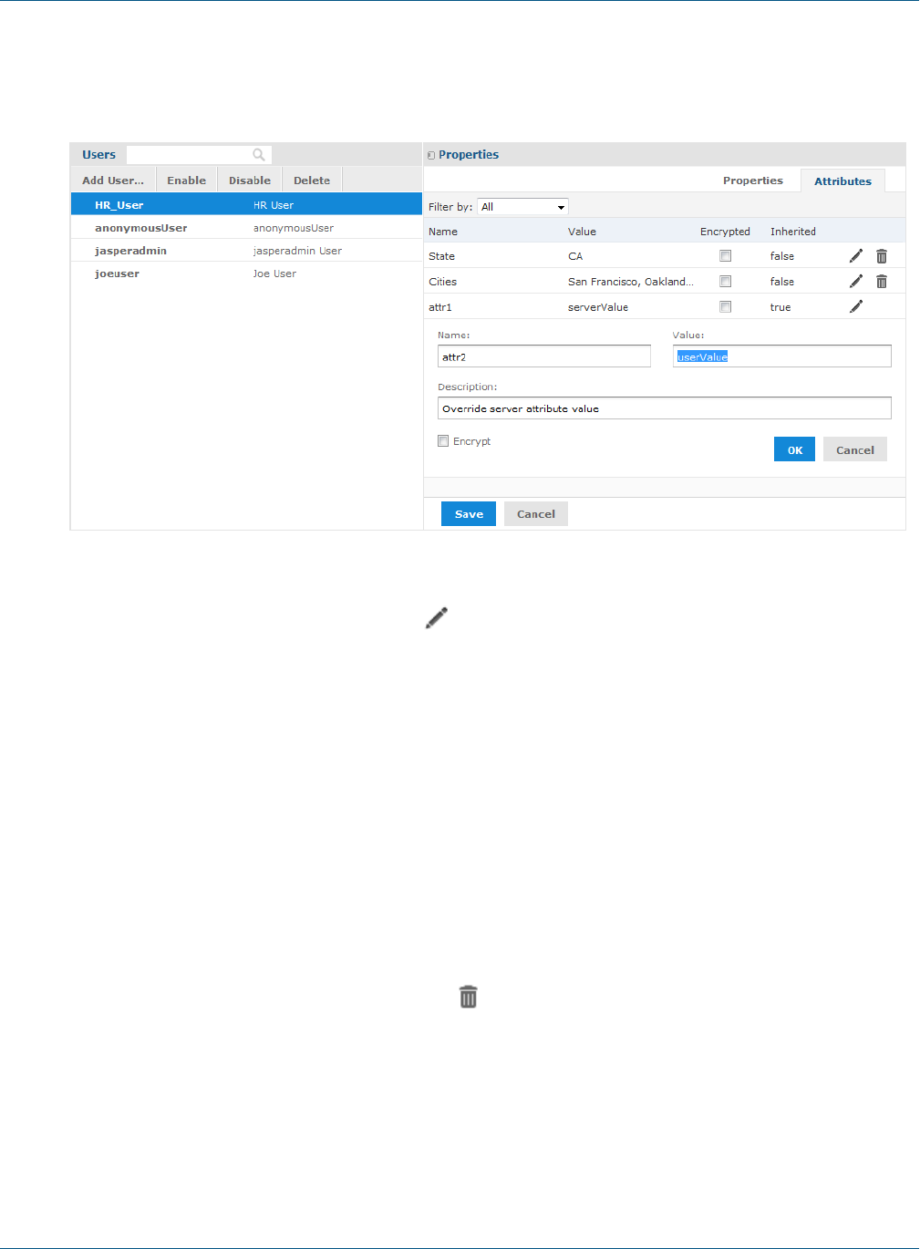Cancel changes next to Save button
The width and height of the screenshot is (920, 1249).
click(x=536, y=514)
